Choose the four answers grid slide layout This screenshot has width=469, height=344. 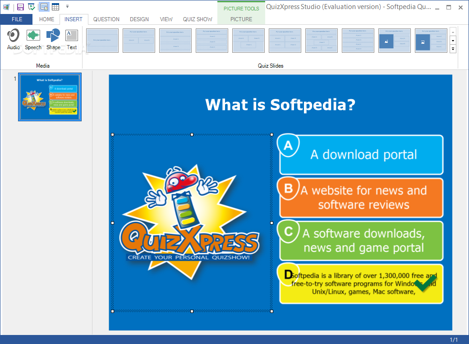[x=285, y=41]
